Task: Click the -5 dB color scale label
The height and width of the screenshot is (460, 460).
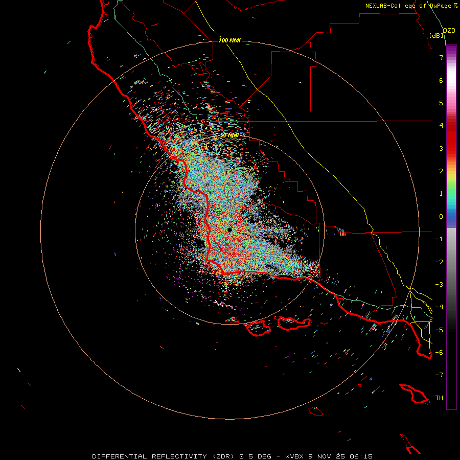Action: tap(439, 330)
